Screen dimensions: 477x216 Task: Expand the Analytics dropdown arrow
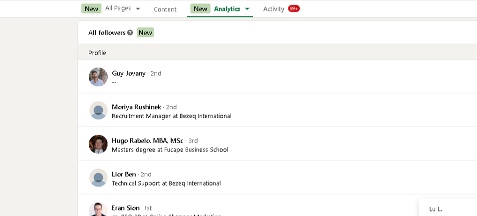click(x=247, y=9)
